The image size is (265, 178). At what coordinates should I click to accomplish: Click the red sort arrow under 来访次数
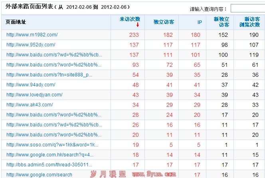pos(137,25)
